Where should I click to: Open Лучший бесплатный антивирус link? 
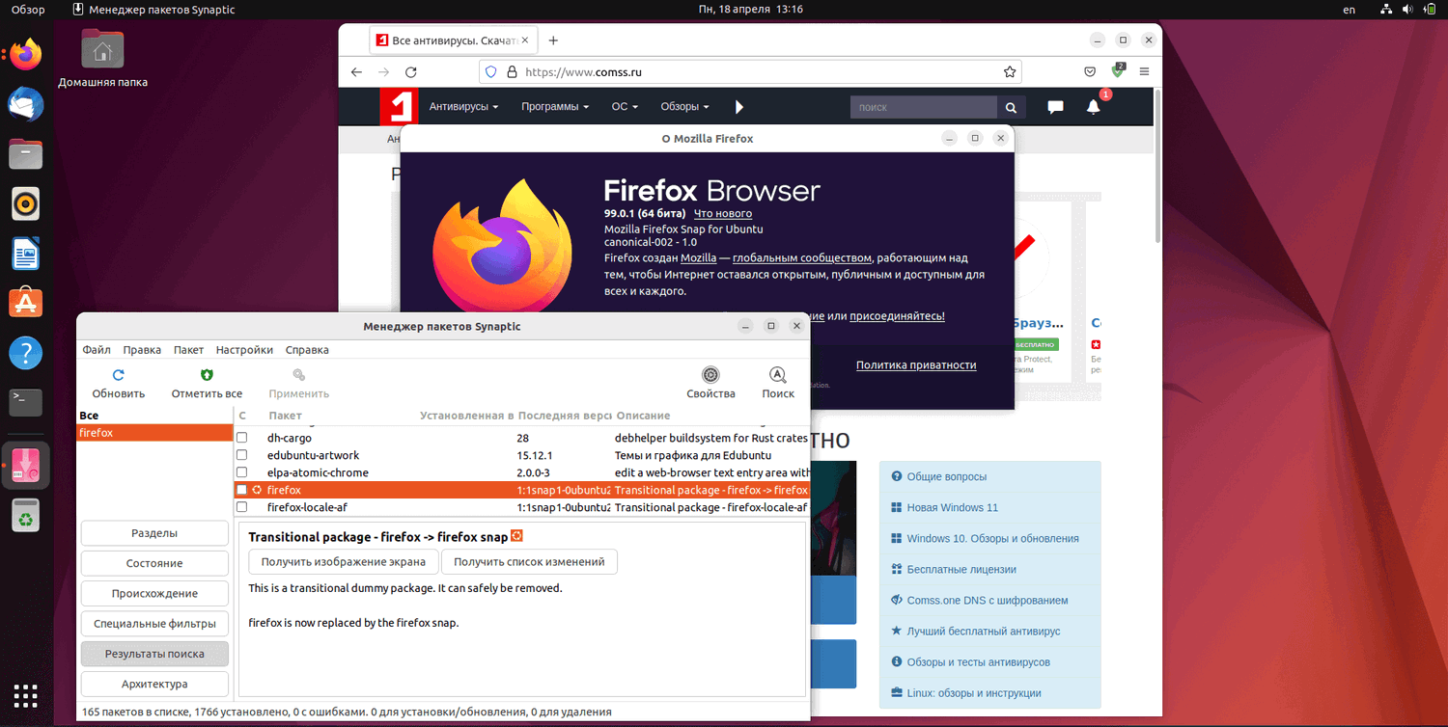(984, 631)
